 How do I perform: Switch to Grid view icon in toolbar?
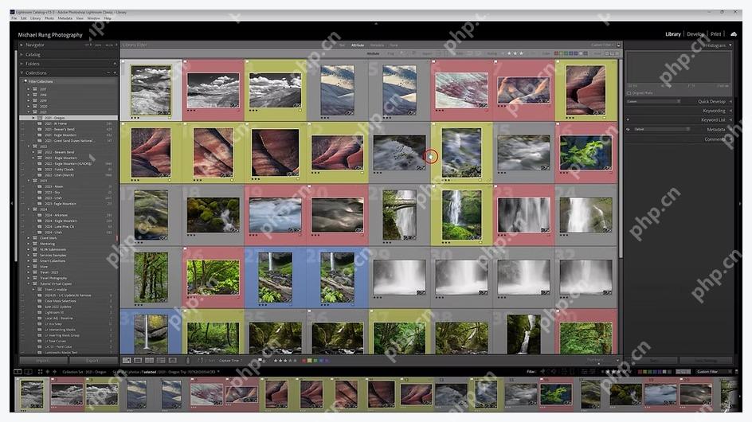click(x=127, y=360)
